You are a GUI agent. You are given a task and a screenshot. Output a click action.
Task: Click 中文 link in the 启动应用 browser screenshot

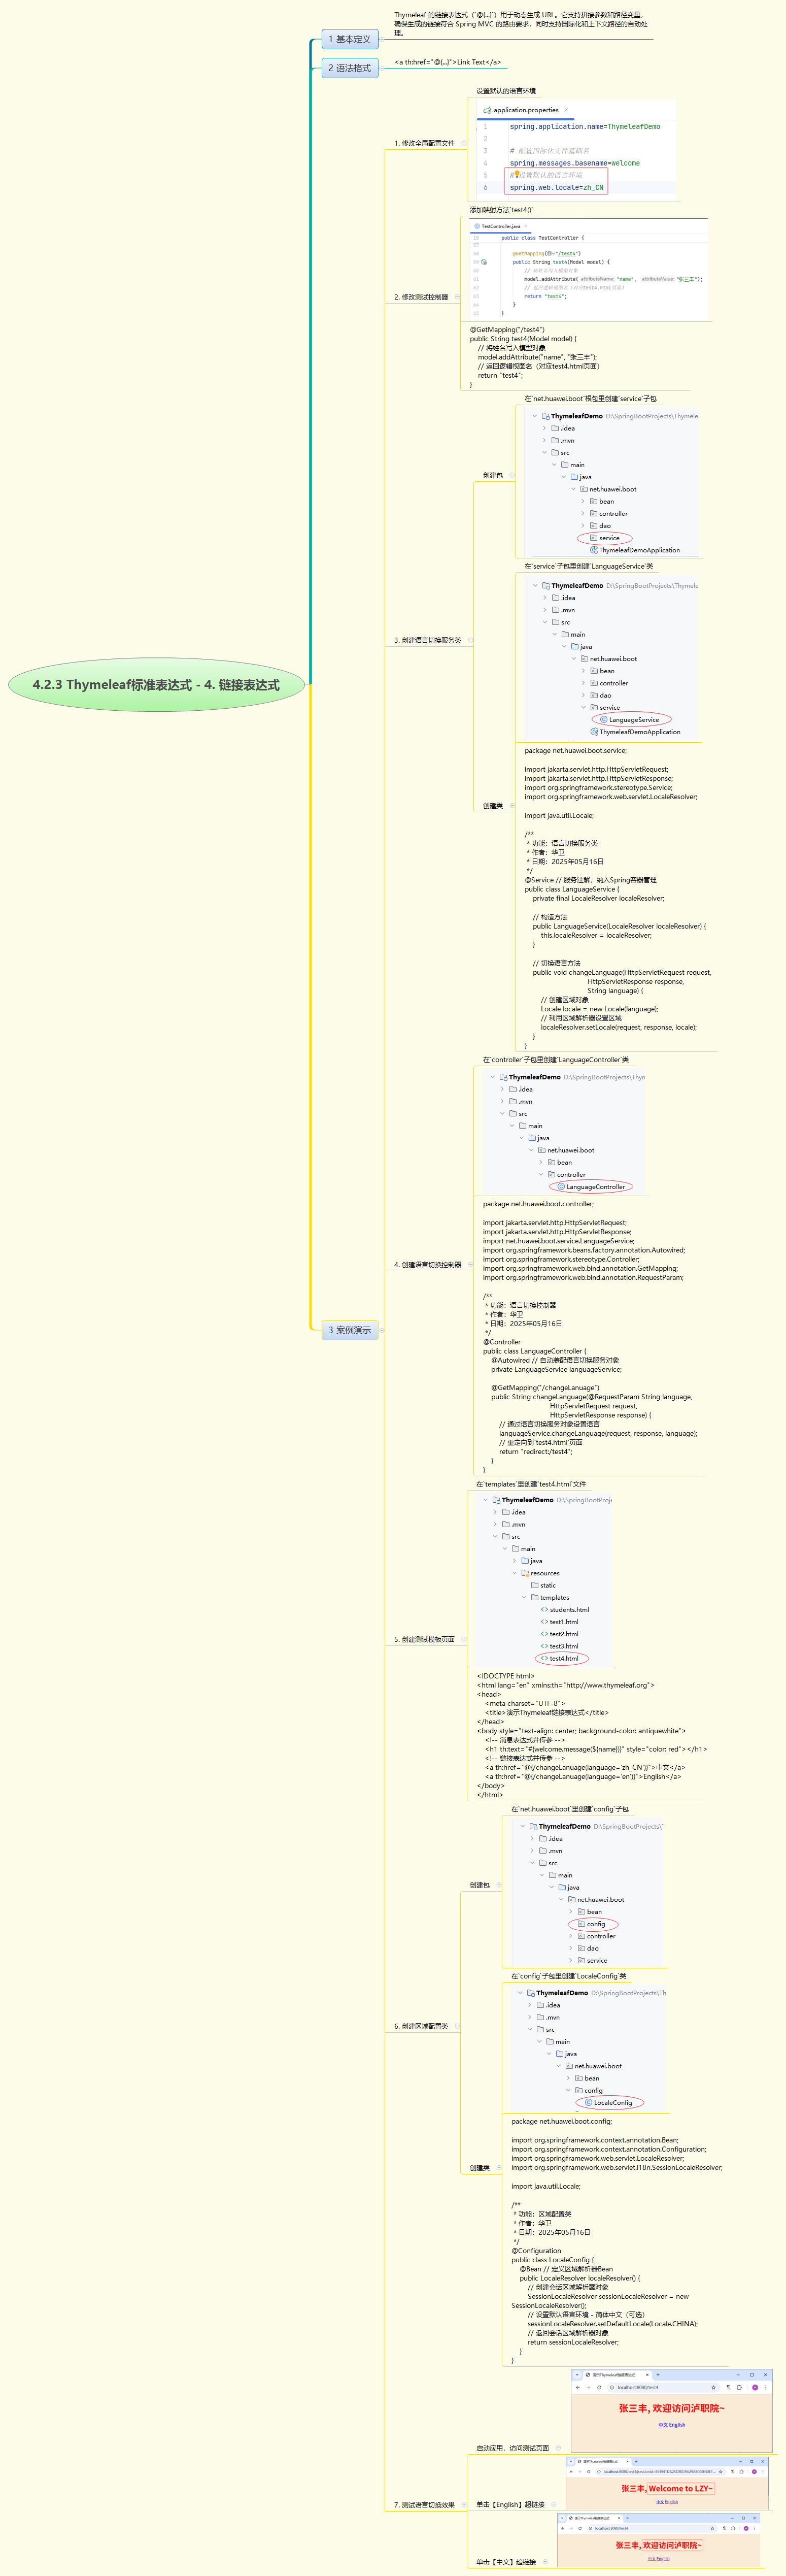point(663,2425)
